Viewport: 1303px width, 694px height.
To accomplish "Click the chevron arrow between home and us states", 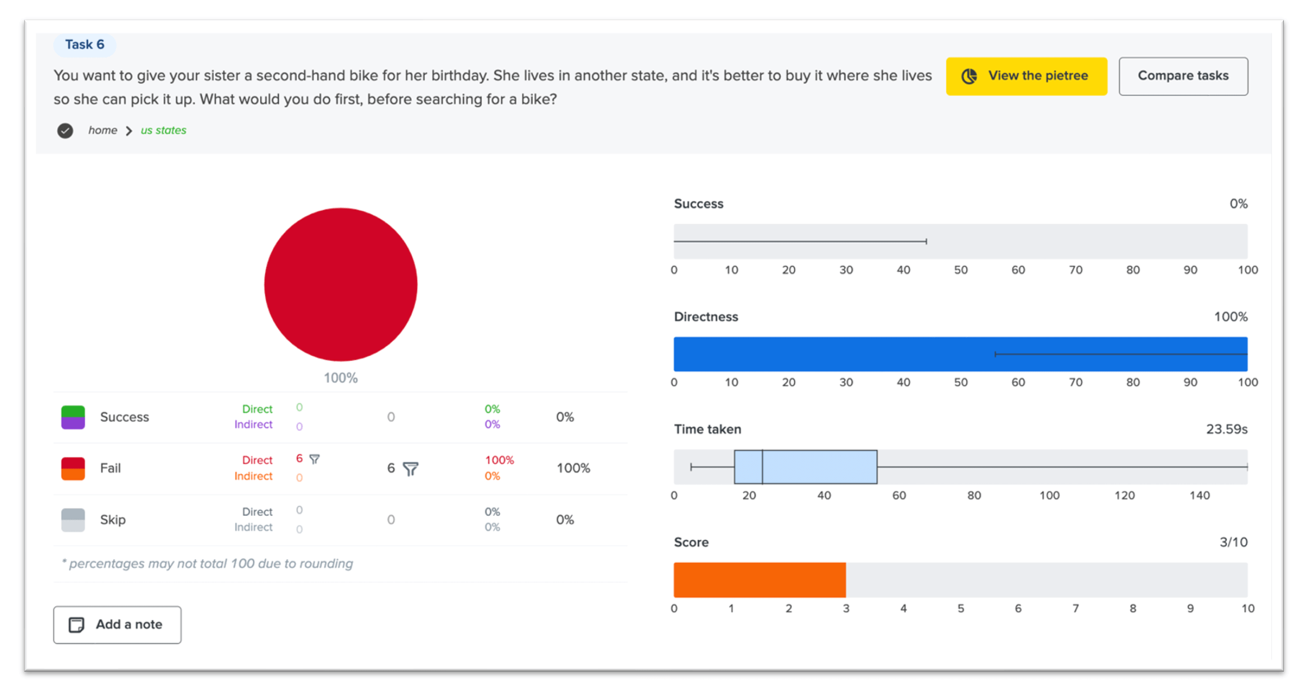I will pos(129,131).
